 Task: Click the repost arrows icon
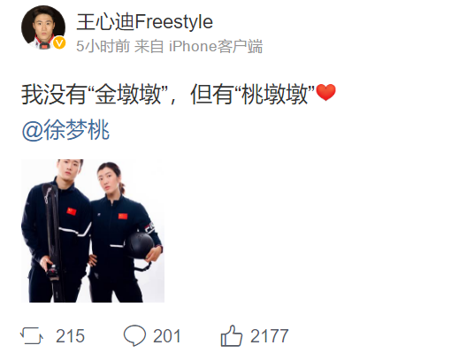point(32,335)
